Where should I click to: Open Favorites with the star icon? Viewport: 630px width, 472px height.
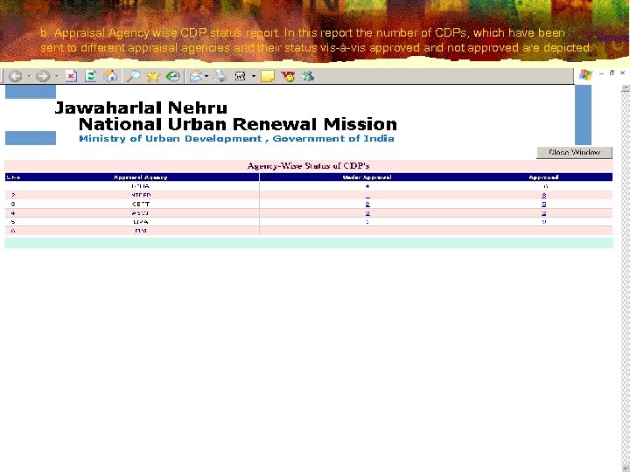pos(153,76)
